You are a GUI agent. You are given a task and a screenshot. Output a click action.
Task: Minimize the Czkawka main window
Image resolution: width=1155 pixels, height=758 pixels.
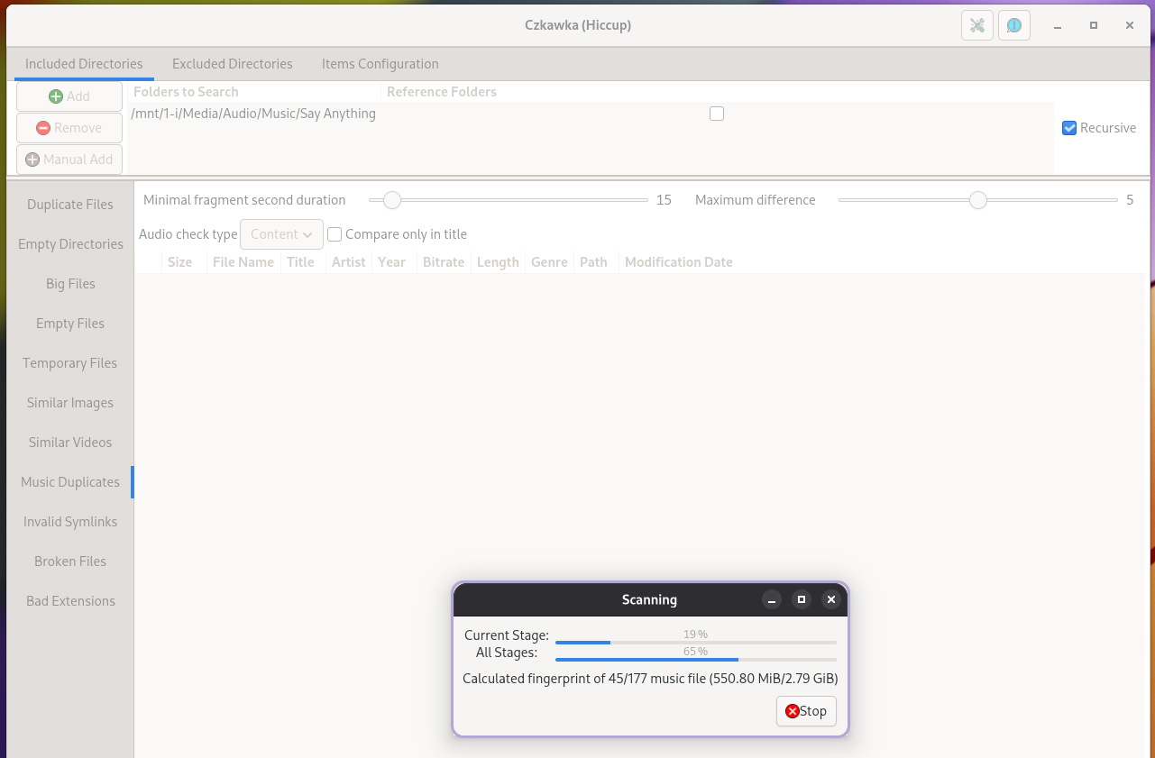[1058, 25]
